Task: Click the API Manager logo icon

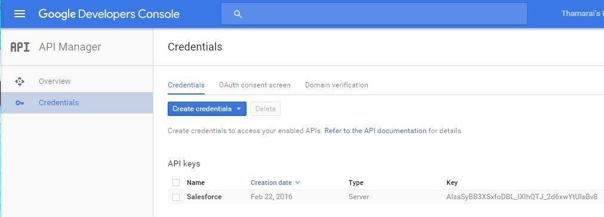Action: point(20,47)
